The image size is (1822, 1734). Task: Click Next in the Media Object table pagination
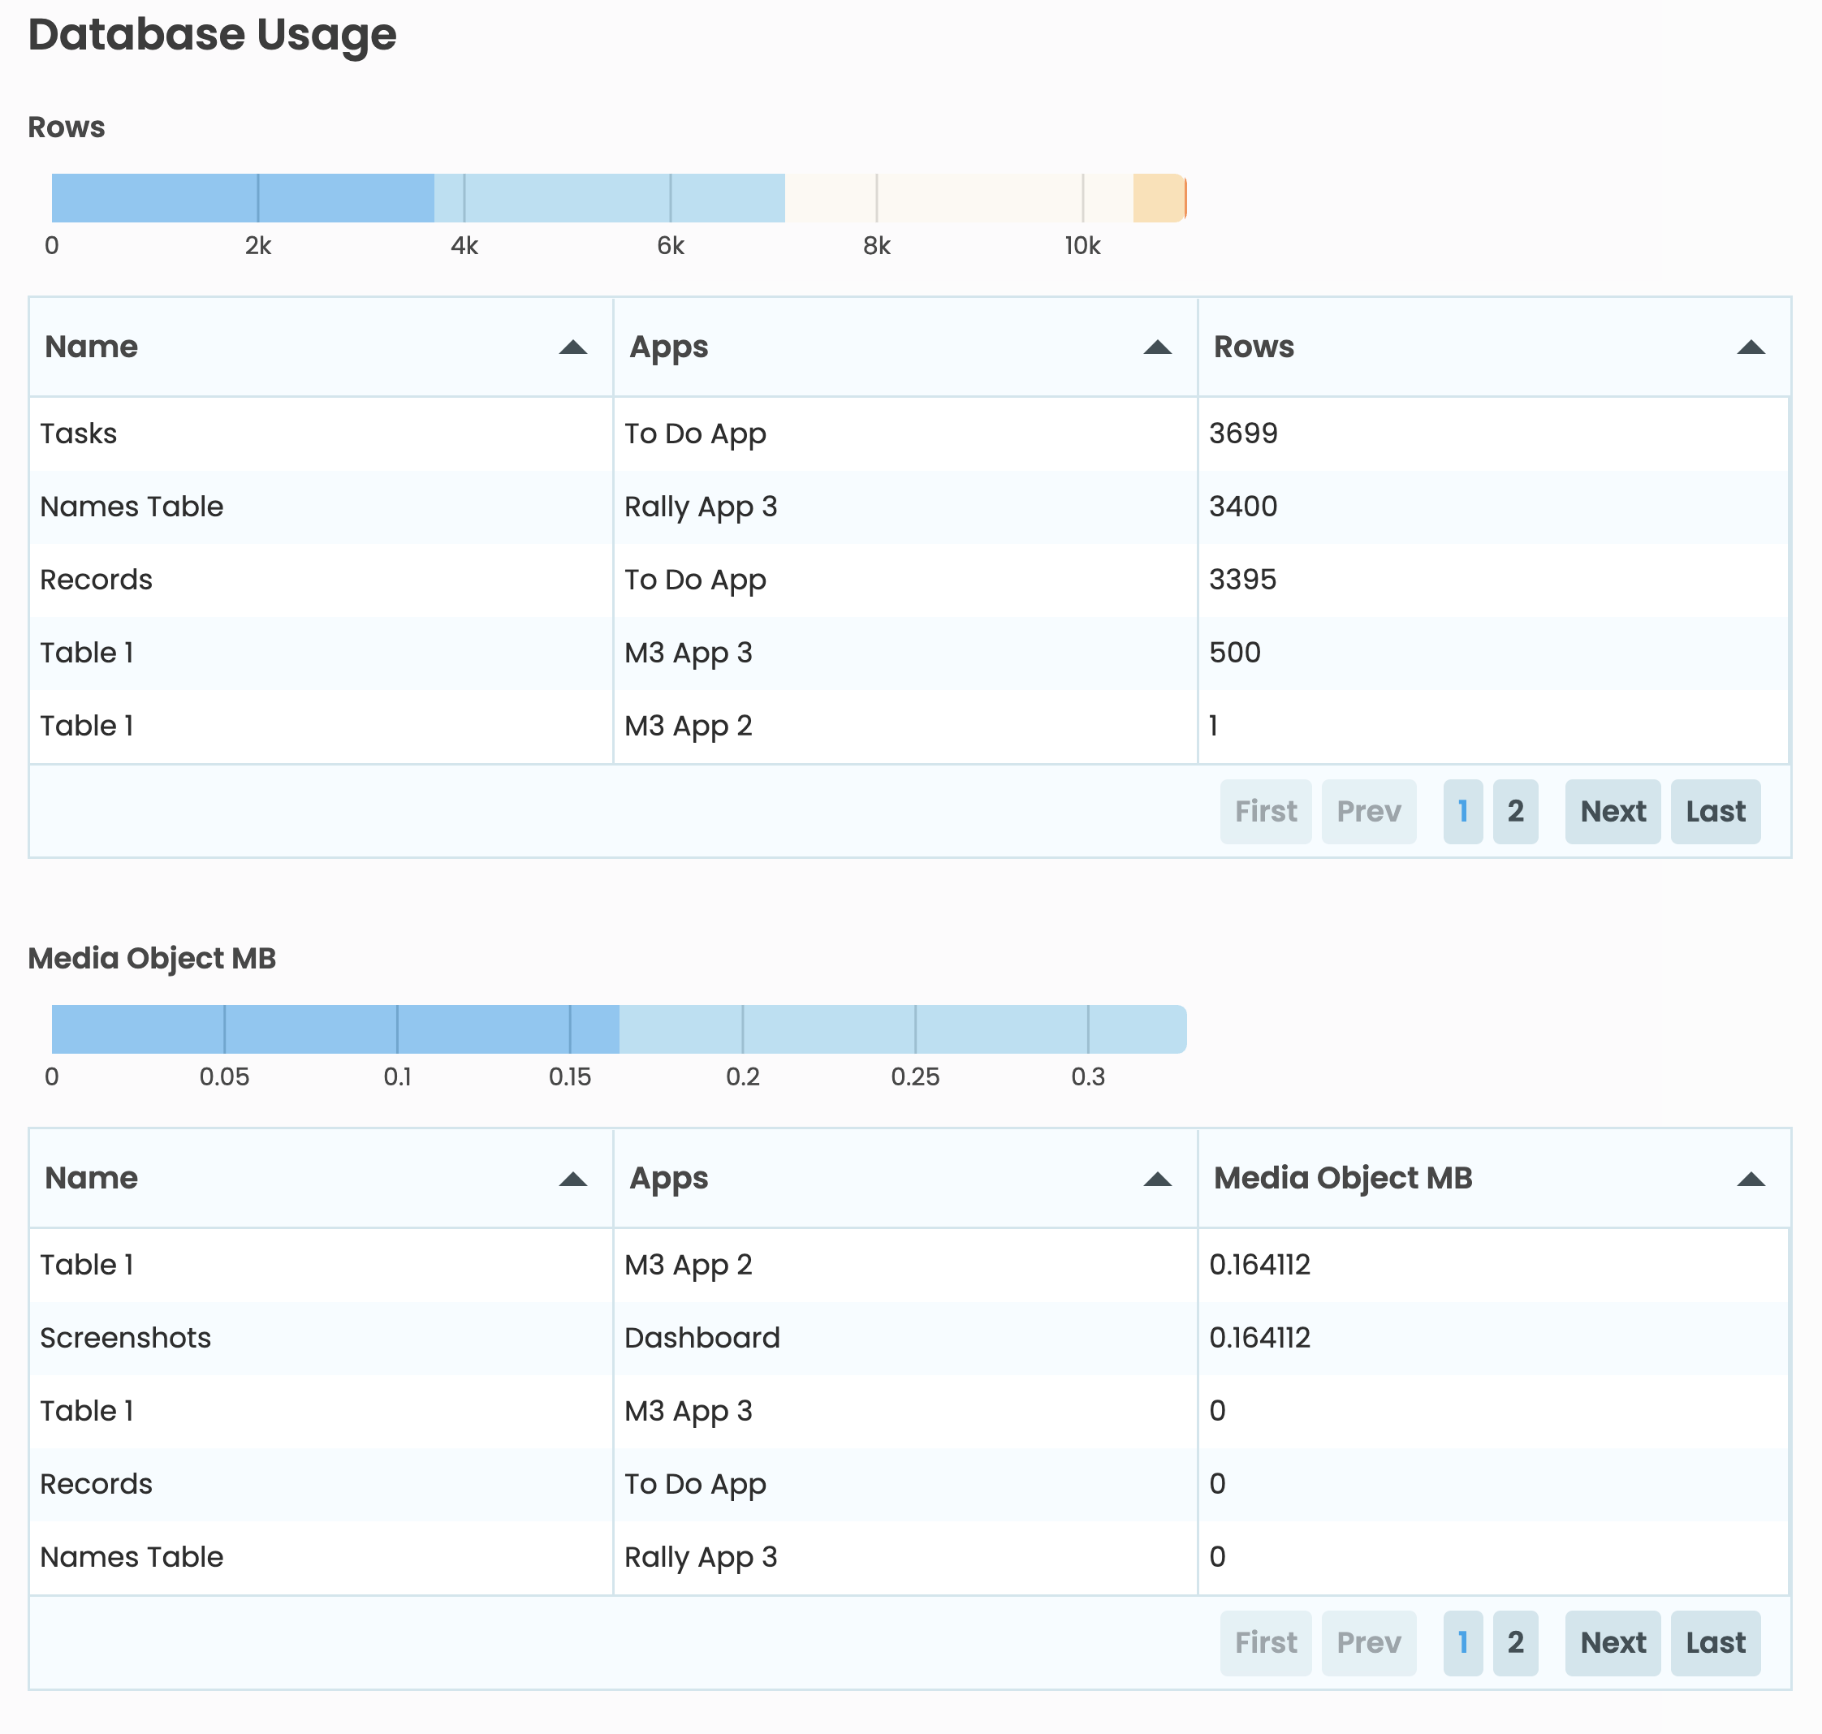(1613, 1643)
